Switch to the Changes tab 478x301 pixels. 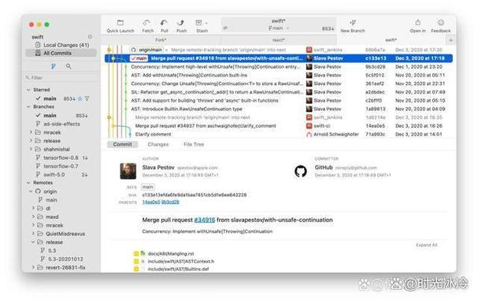[158, 144]
